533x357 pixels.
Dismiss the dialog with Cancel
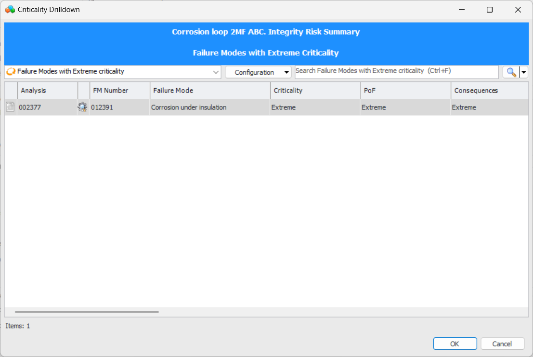pos(502,344)
